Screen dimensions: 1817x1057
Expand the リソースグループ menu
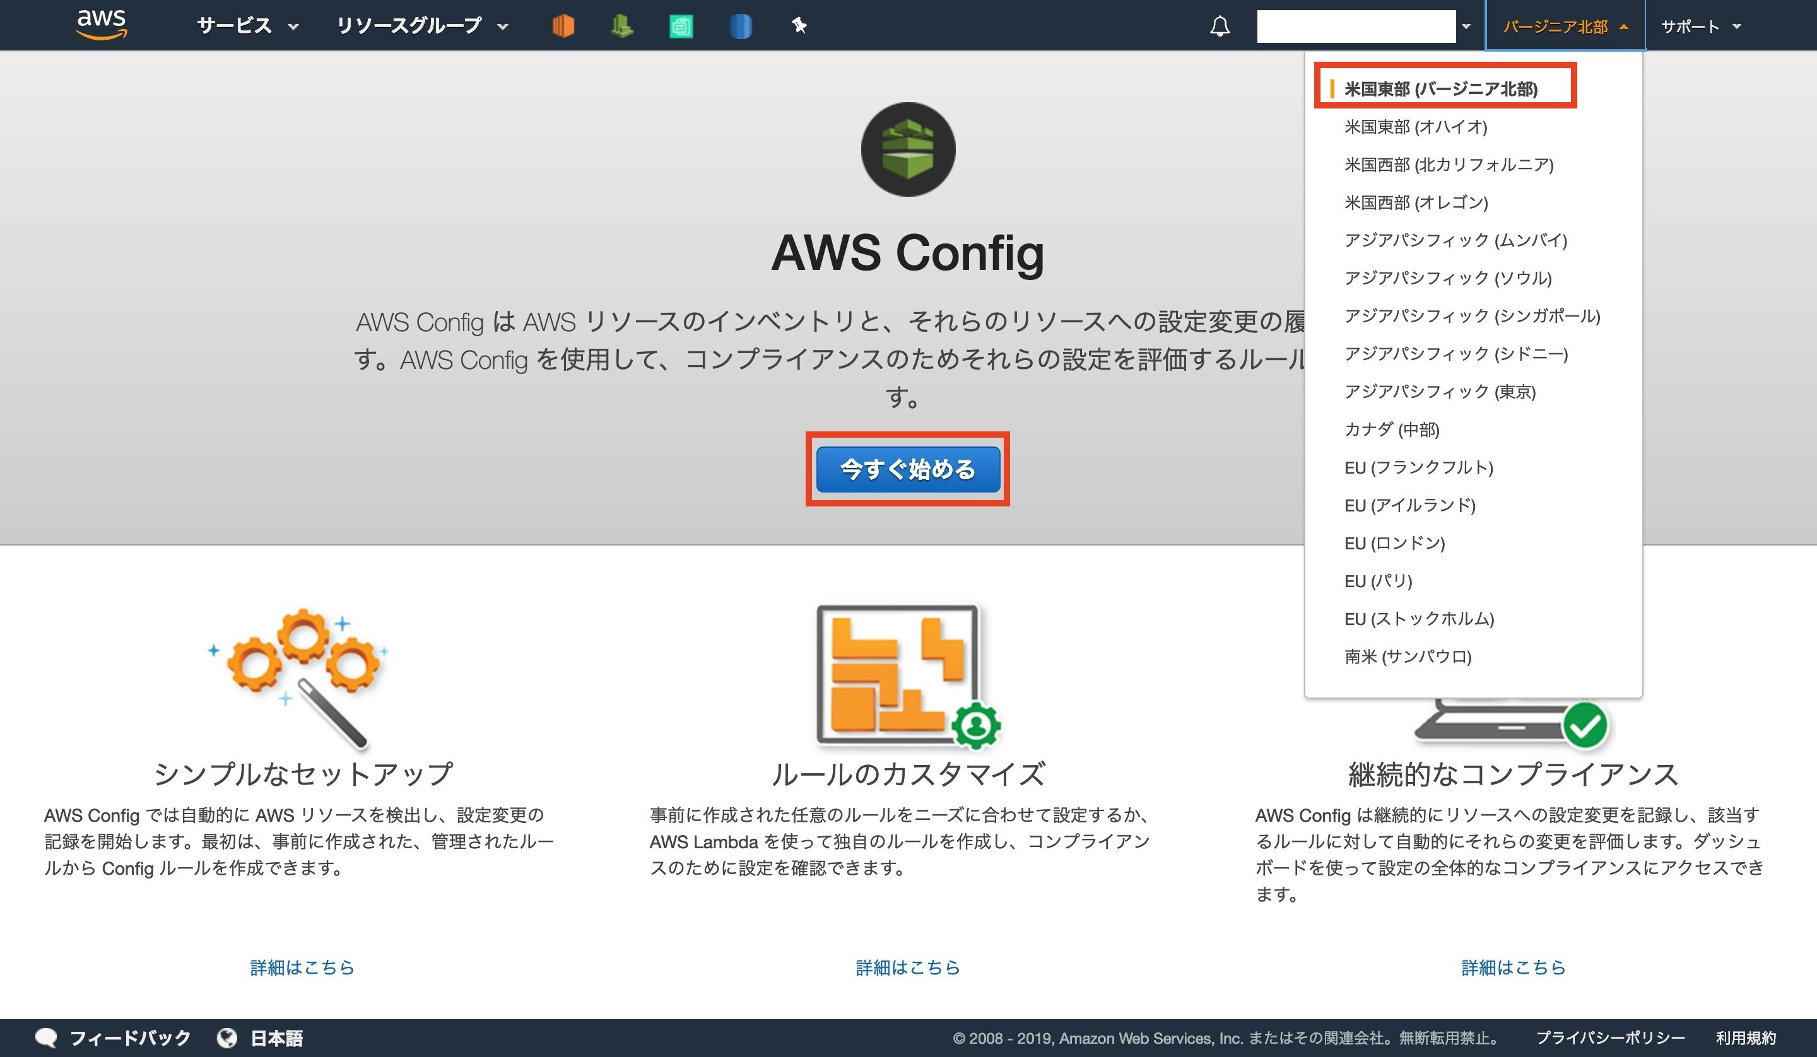tap(423, 26)
